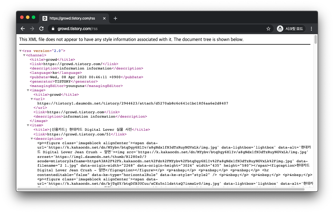The image size is (334, 213).
Task: Click the image description information line
Action: coord(90,116)
